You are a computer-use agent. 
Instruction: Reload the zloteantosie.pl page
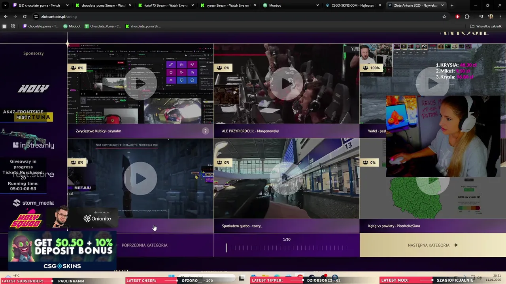pyautogui.click(x=25, y=17)
